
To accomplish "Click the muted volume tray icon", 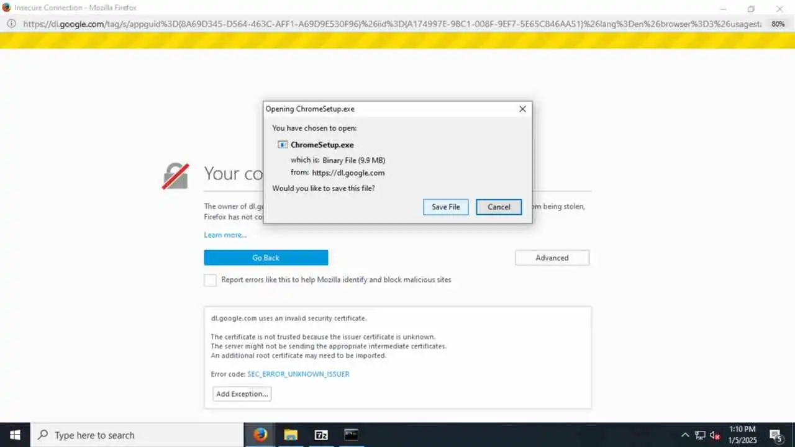I will tap(715, 435).
